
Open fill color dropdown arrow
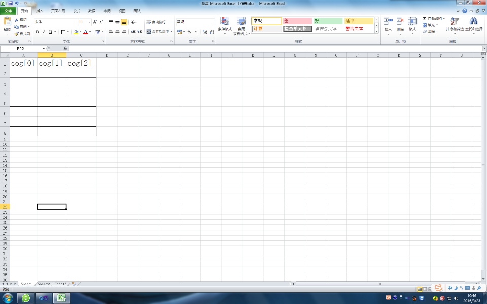80,32
